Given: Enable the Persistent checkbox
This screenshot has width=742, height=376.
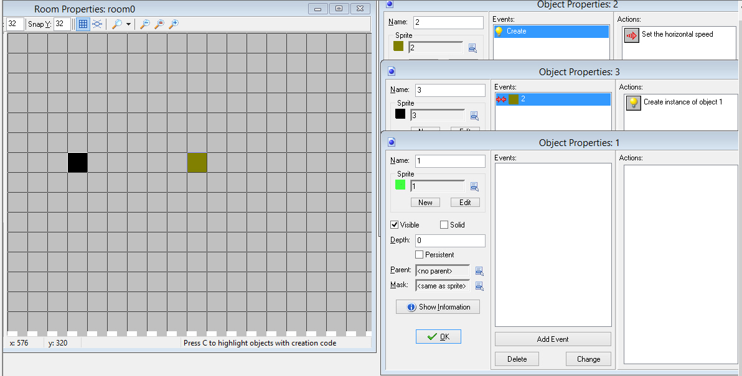Looking at the screenshot, I should [420, 255].
